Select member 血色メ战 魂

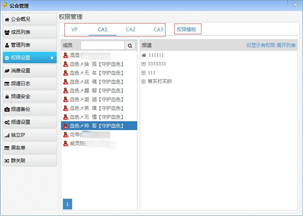[99, 82]
